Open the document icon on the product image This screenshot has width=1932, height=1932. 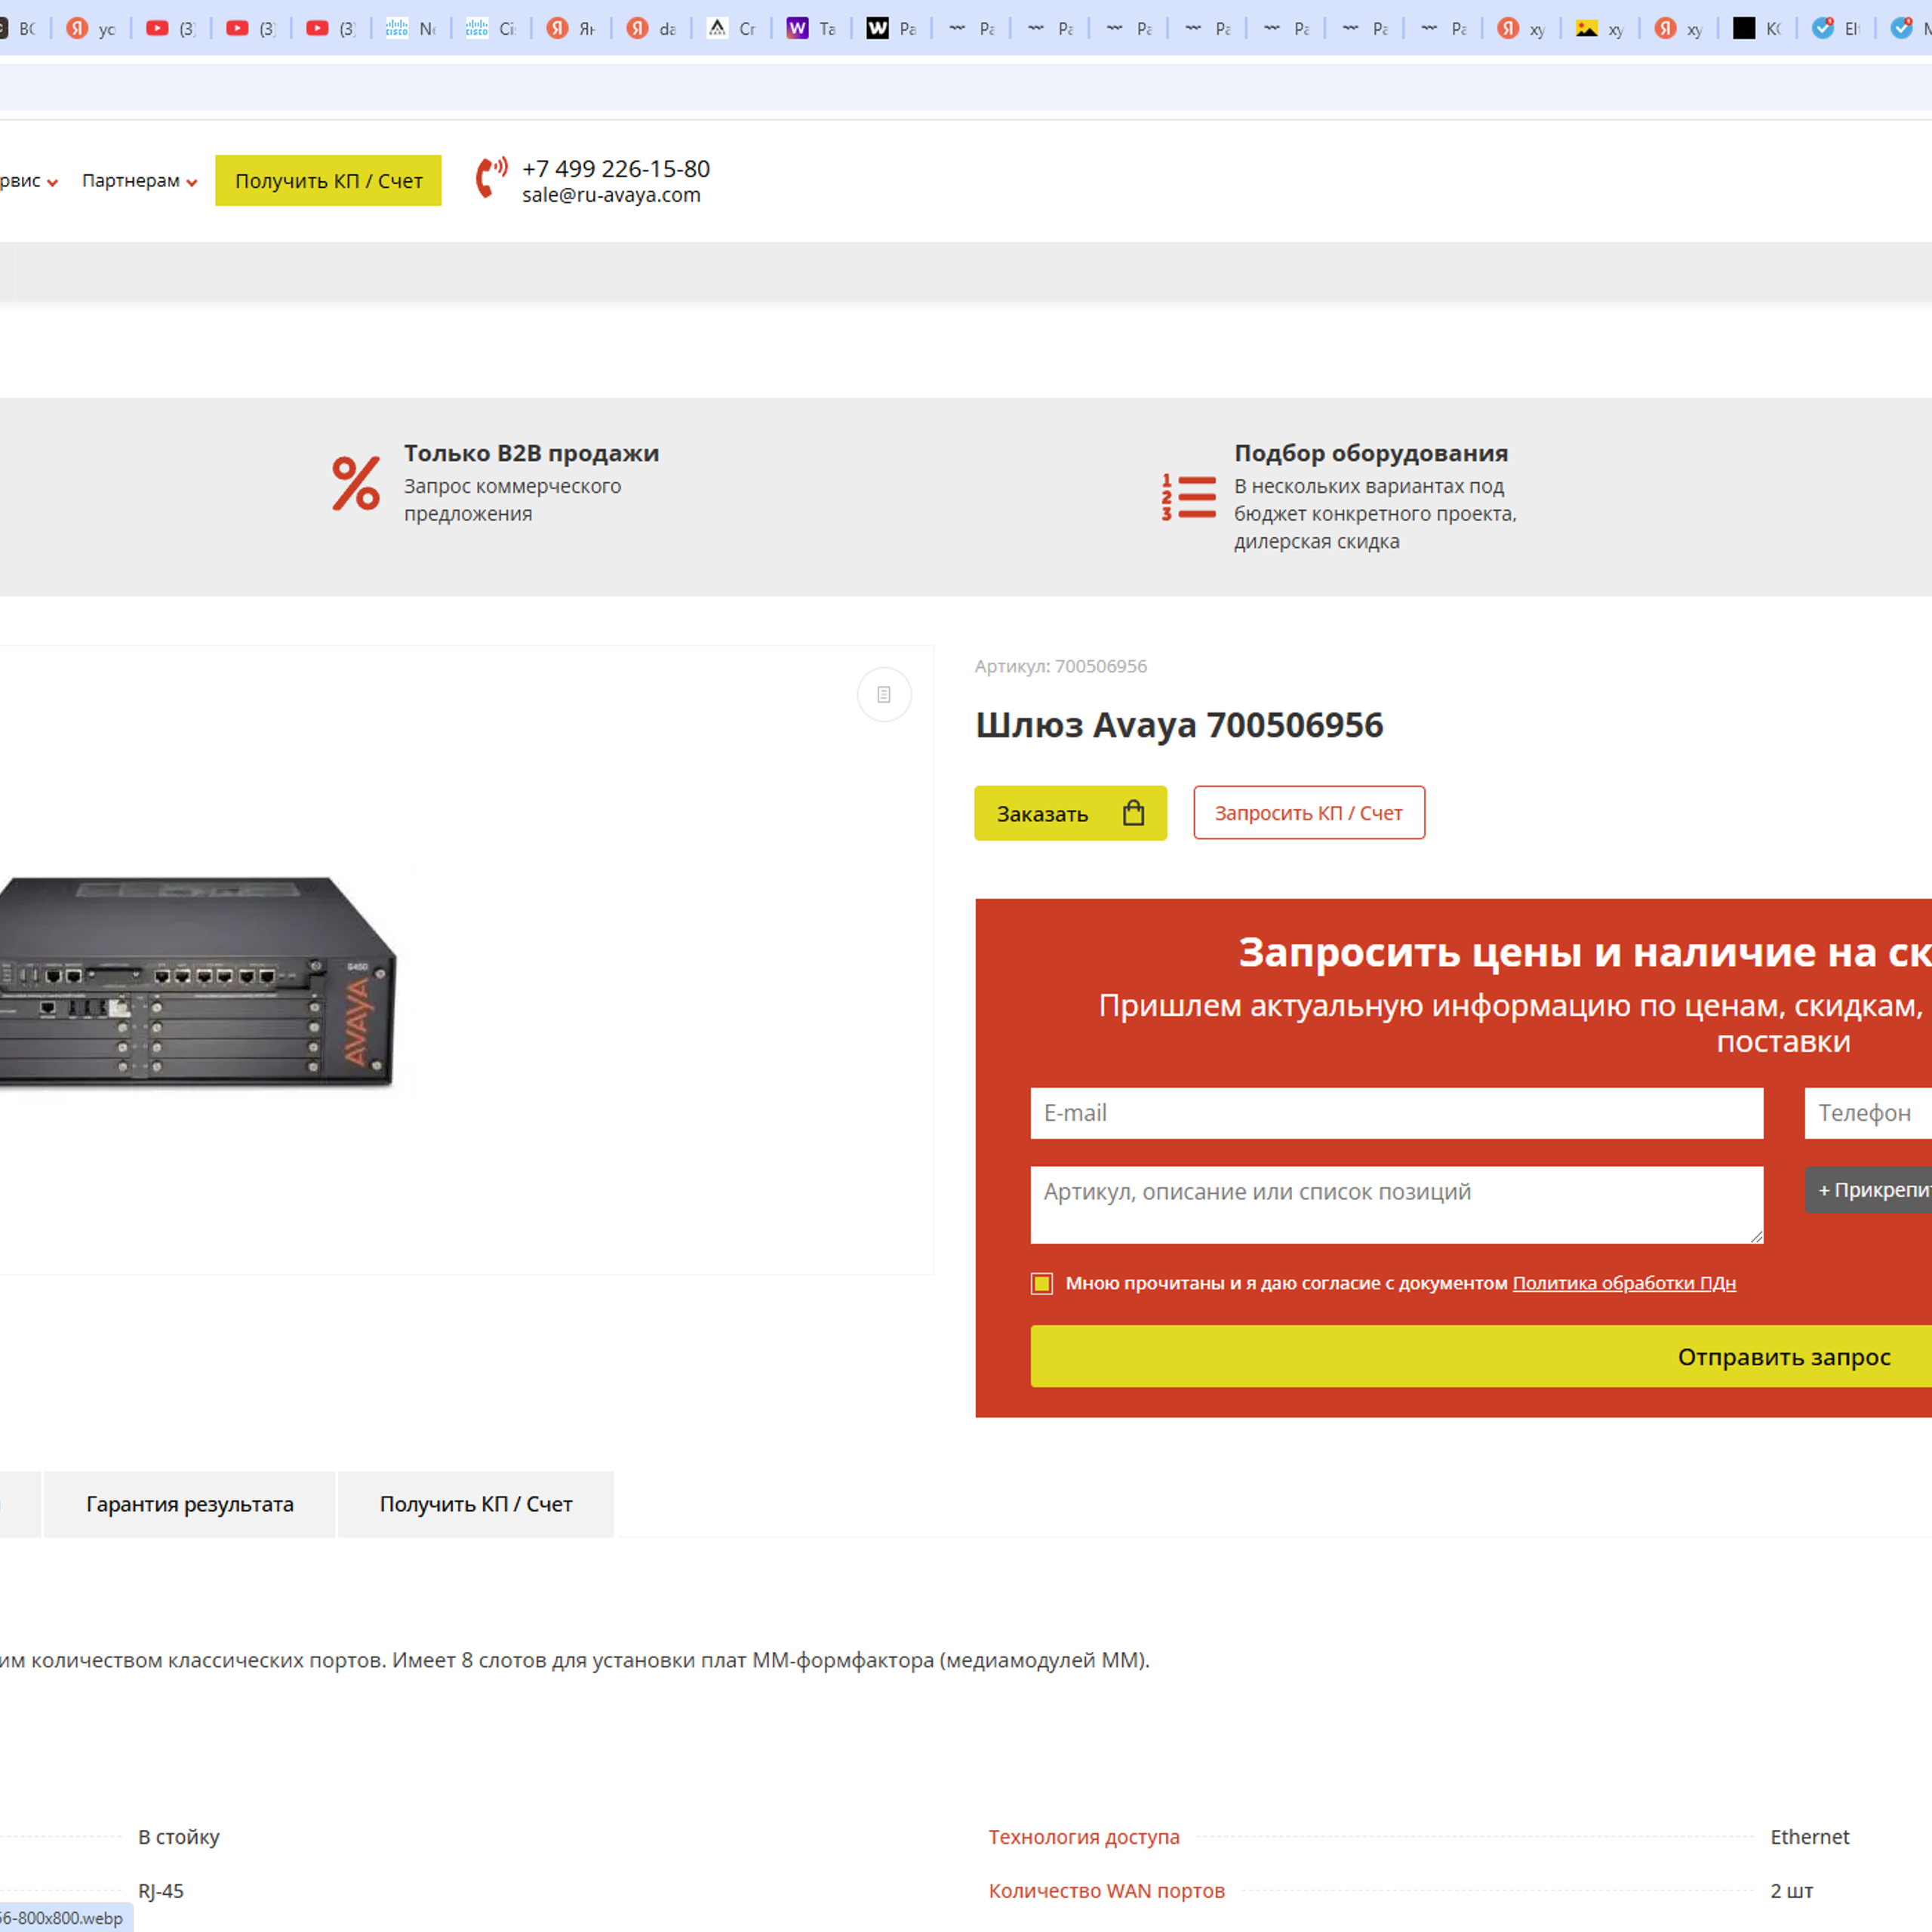tap(884, 694)
